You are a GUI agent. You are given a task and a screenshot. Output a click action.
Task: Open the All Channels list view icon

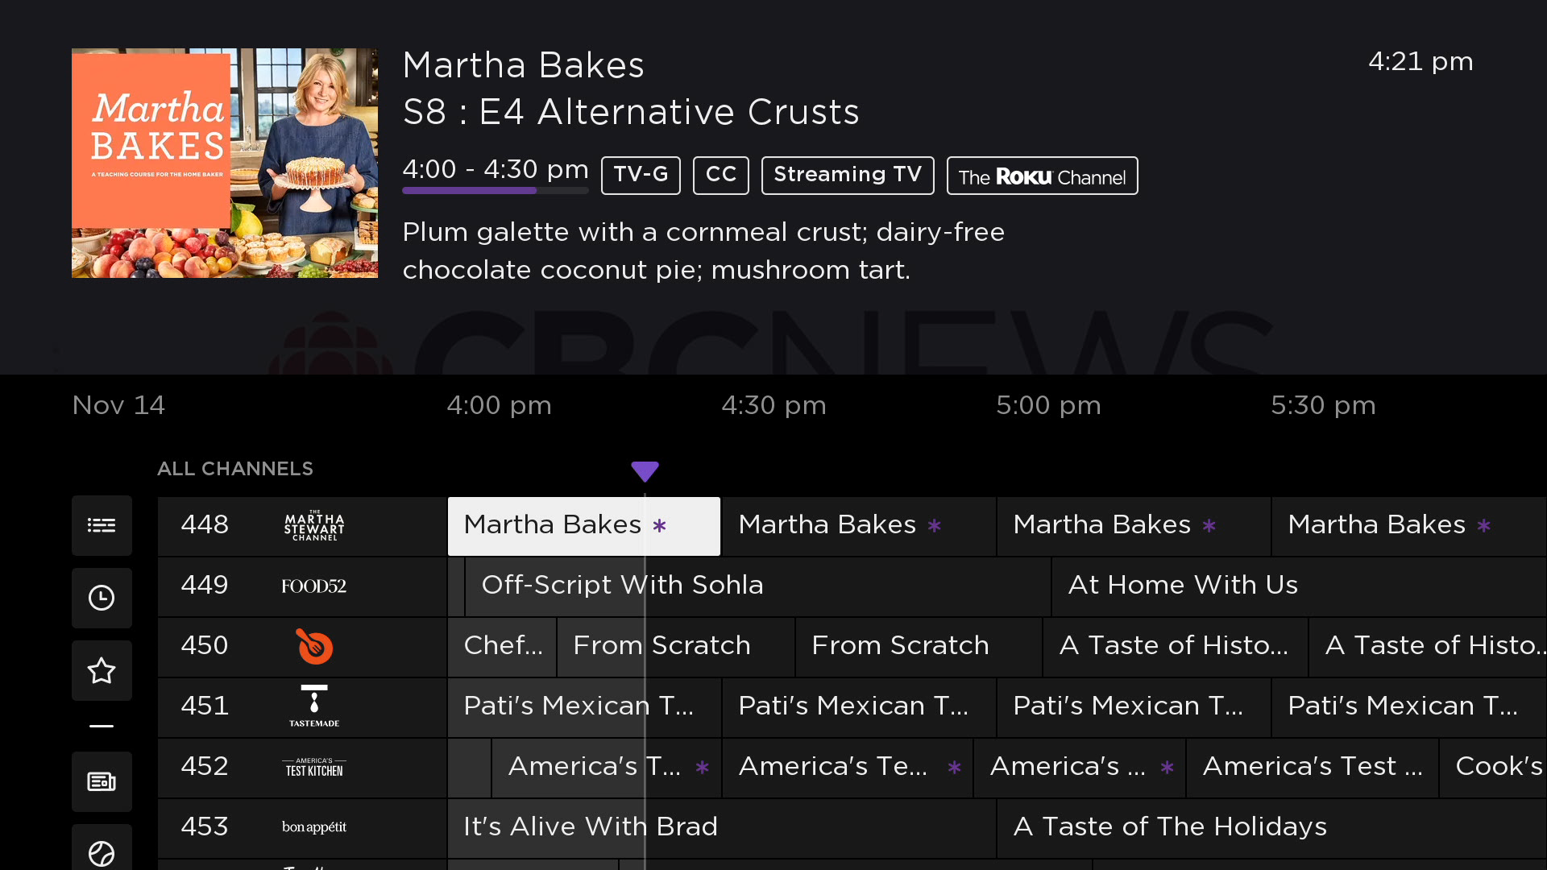[x=102, y=525]
